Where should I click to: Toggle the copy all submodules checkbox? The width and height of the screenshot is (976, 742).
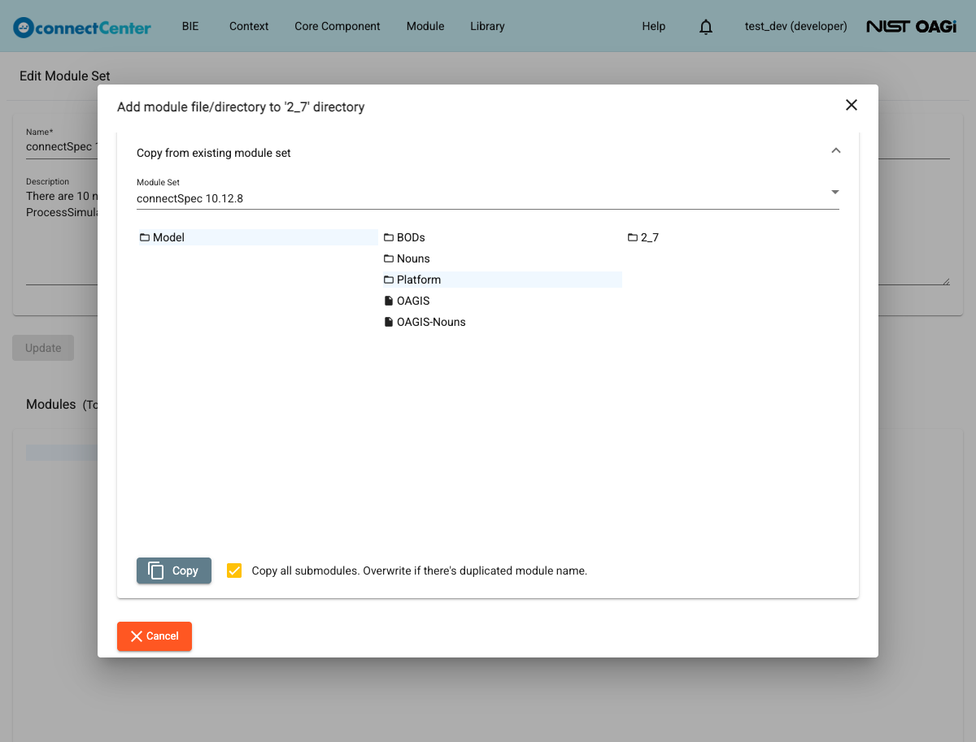click(x=234, y=571)
